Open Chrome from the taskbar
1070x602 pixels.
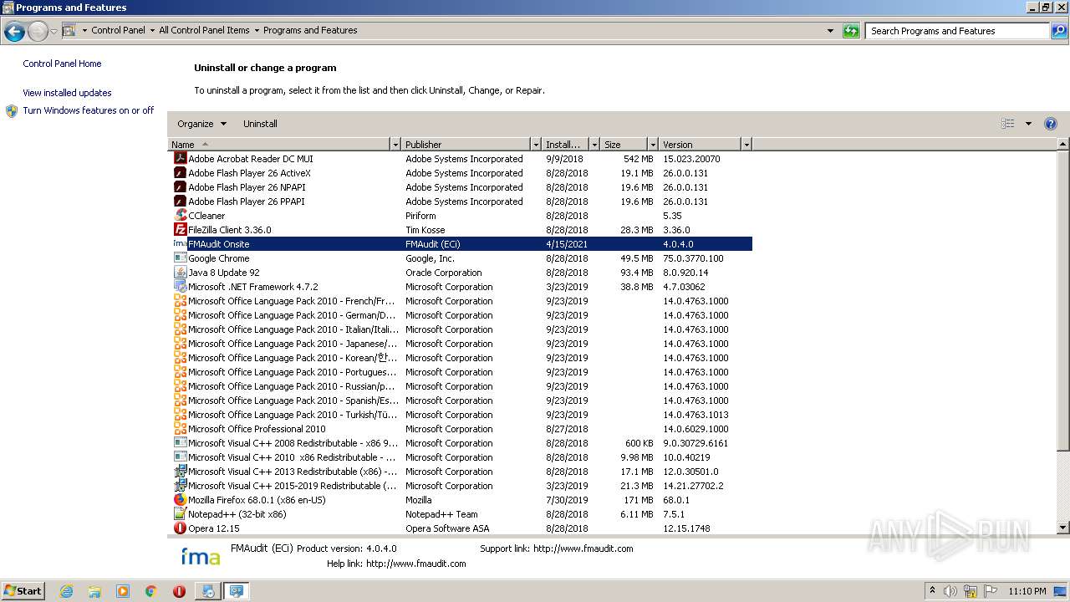tap(150, 591)
